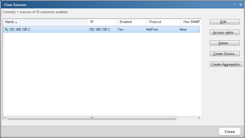Click the scrollbar right arrow
The image size is (245, 138).
[199, 118]
